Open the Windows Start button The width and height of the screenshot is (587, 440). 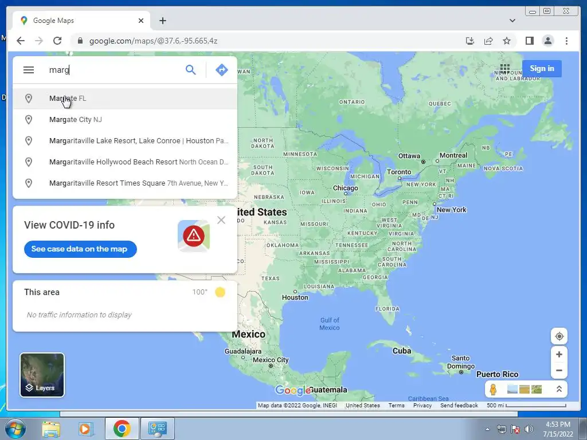[15, 429]
